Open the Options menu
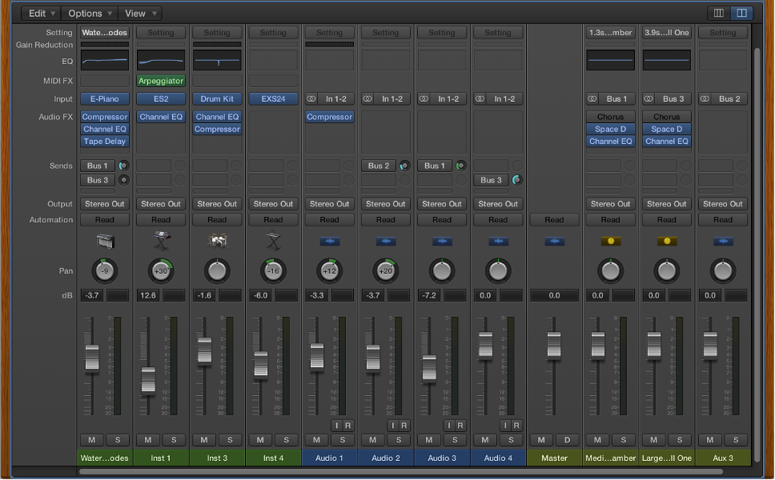 89,13
